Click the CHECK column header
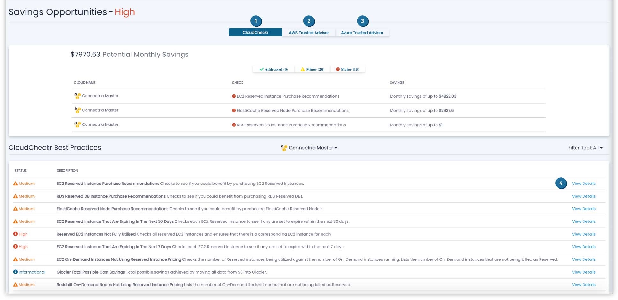The image size is (618, 300). click(x=237, y=83)
